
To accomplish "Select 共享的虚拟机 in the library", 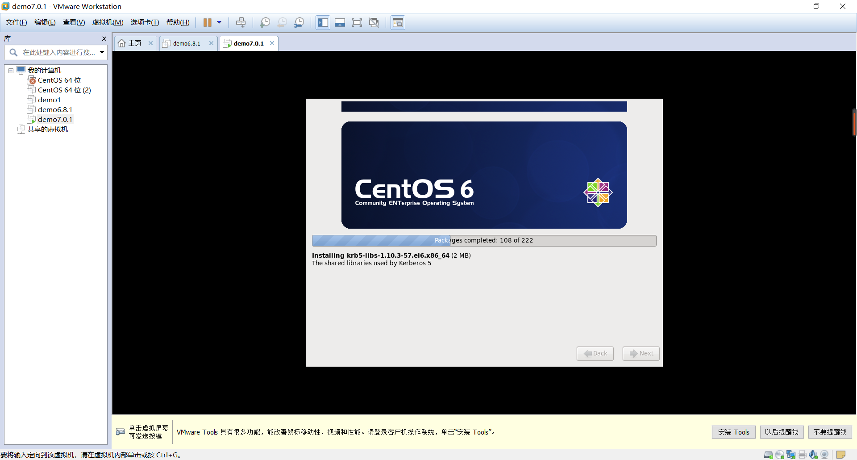I will [x=48, y=129].
